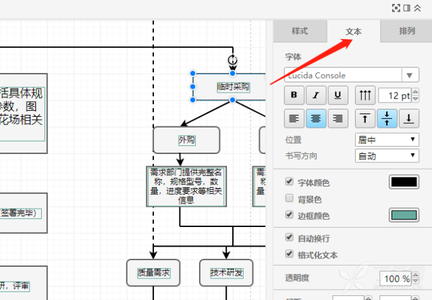Adjust opacity with the stepper arrows
This screenshot has width=432, height=300.
[x=416, y=278]
